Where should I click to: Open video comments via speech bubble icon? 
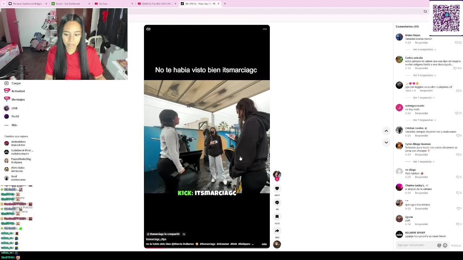coord(277,203)
